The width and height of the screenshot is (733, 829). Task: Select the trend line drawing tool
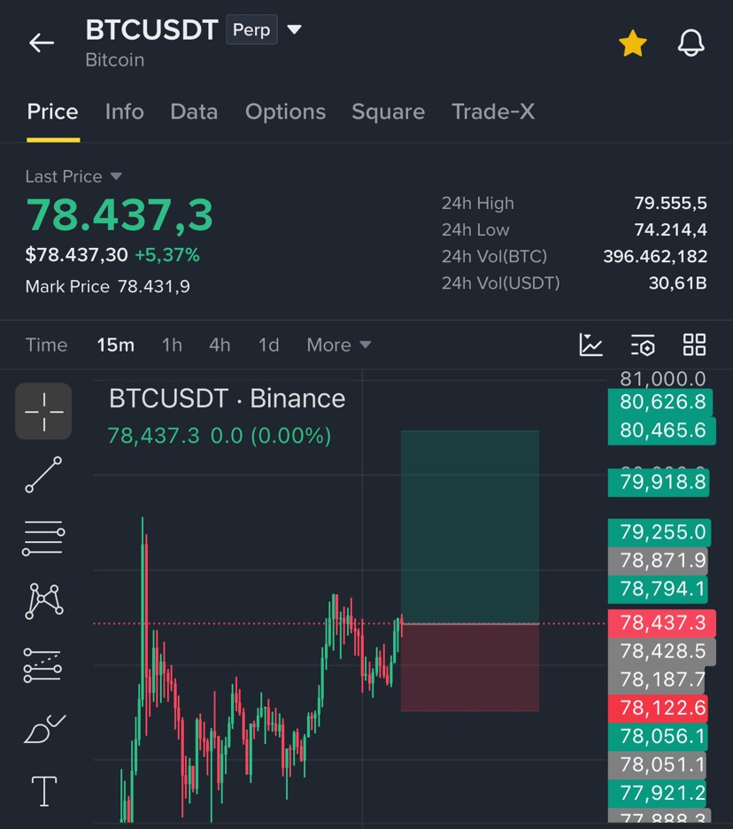(x=43, y=475)
